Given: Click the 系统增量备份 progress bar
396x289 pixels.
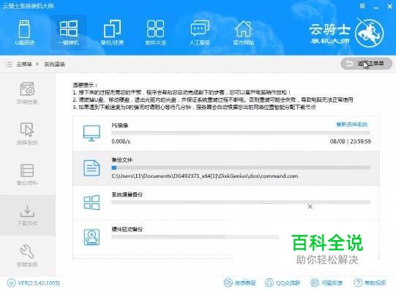Looking at the screenshot, I should click(241, 202).
